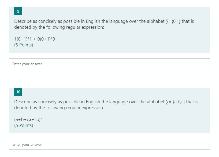Select the question number 9 badge
219x157 pixels.
coord(18,11)
